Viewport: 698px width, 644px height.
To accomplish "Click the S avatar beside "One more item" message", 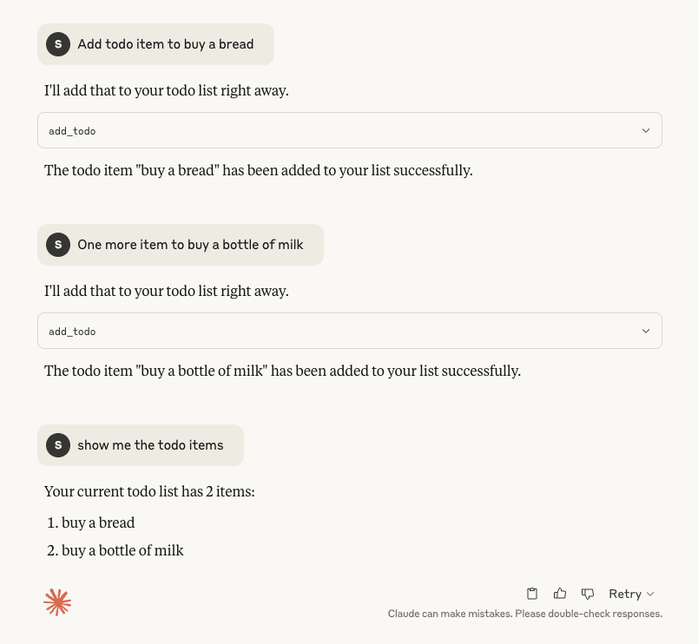I will [x=58, y=245].
